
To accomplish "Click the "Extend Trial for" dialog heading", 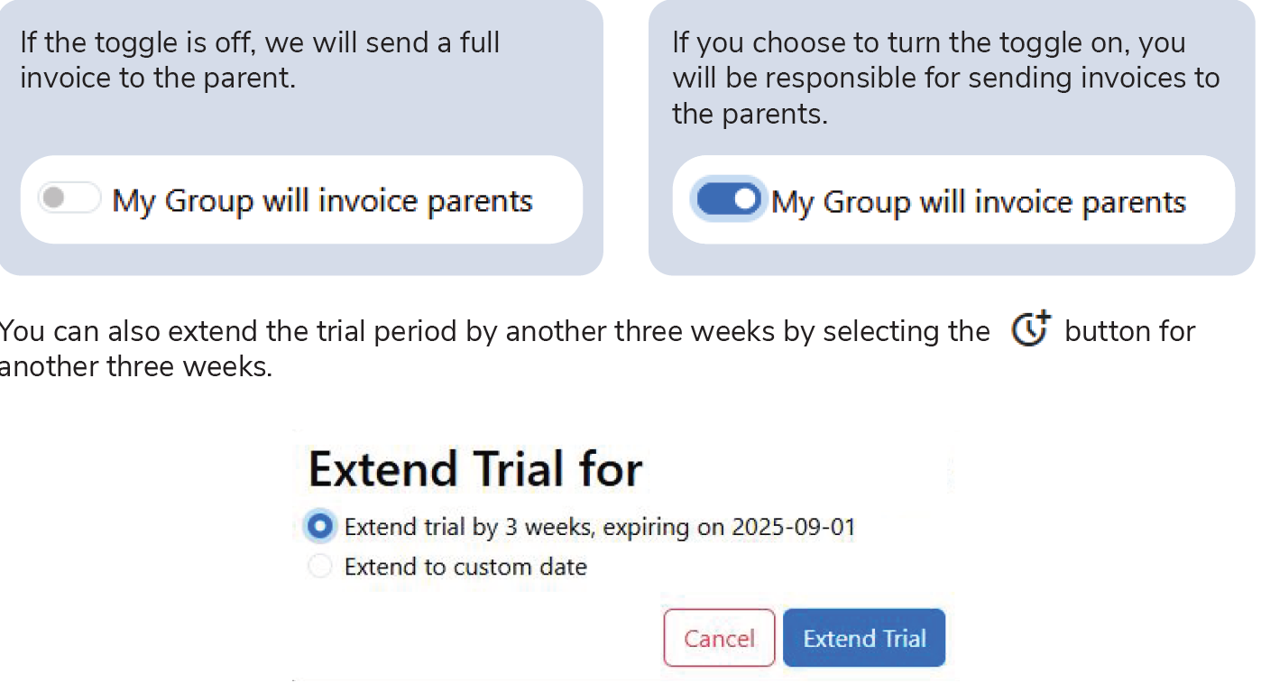I will pos(475,469).
